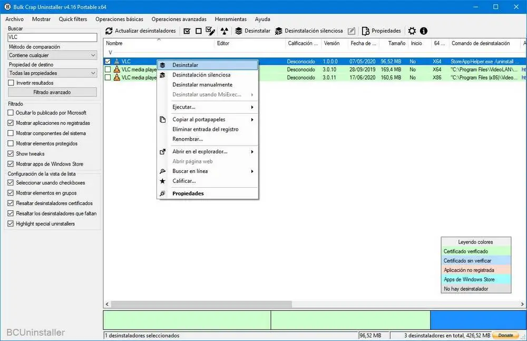Click the Apps de Windows Store cyan swatch
Viewport: 527px width, 341px height.
point(476,279)
